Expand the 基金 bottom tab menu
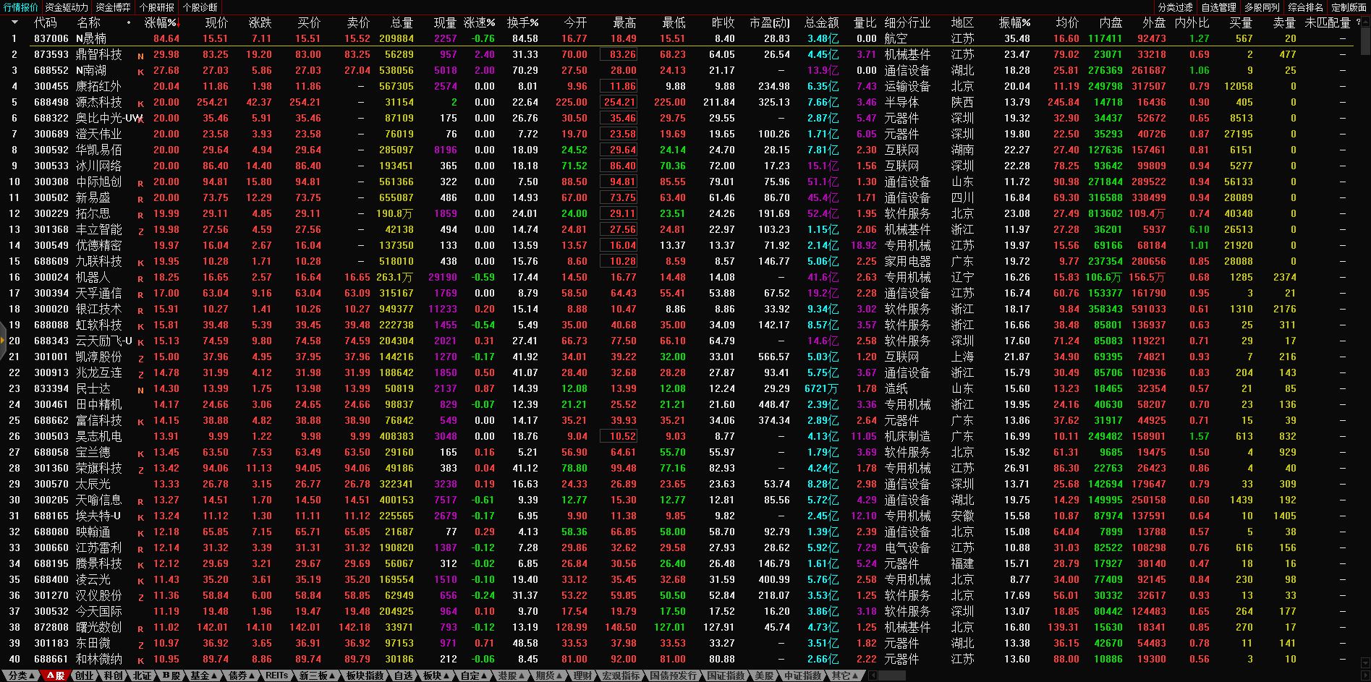 pos(203,675)
